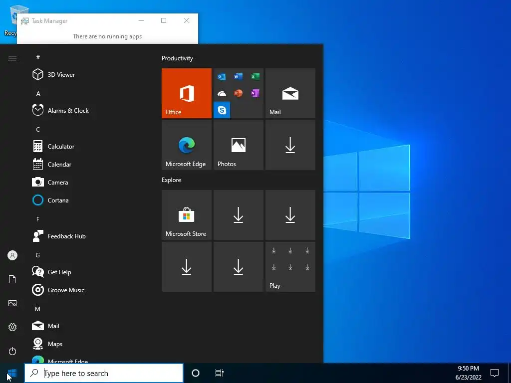The height and width of the screenshot is (383, 511).
Task: Open Mail from the app list
Action: (x=88, y=326)
